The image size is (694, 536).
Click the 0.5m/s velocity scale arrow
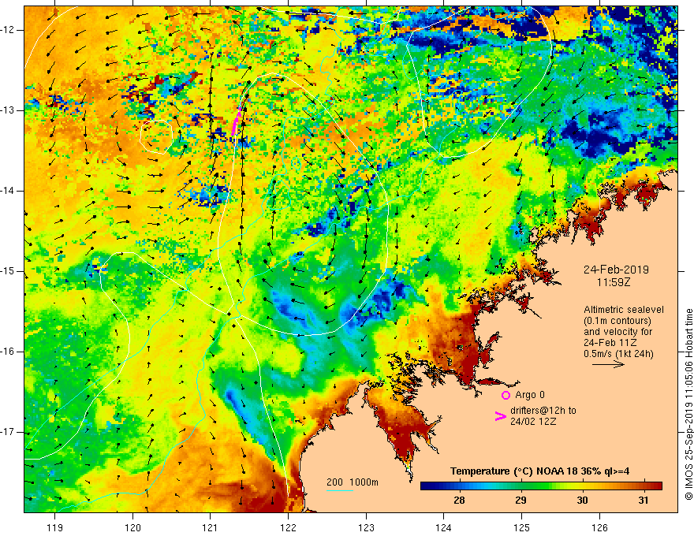click(x=608, y=364)
